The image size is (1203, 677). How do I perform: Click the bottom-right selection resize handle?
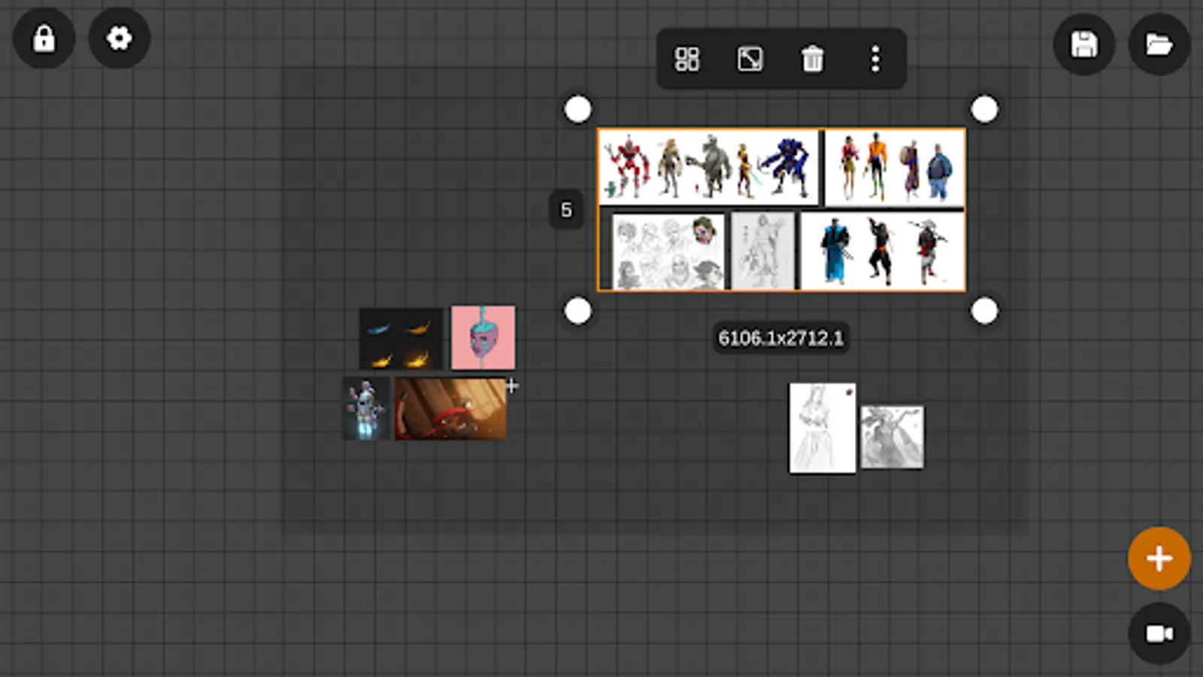click(984, 311)
